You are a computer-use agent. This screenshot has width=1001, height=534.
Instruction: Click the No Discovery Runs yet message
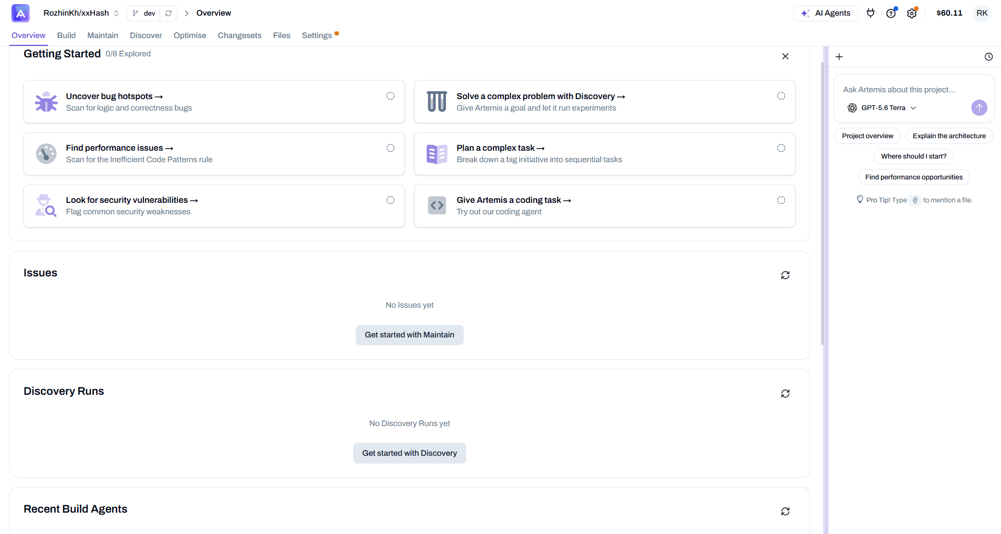pyautogui.click(x=409, y=423)
